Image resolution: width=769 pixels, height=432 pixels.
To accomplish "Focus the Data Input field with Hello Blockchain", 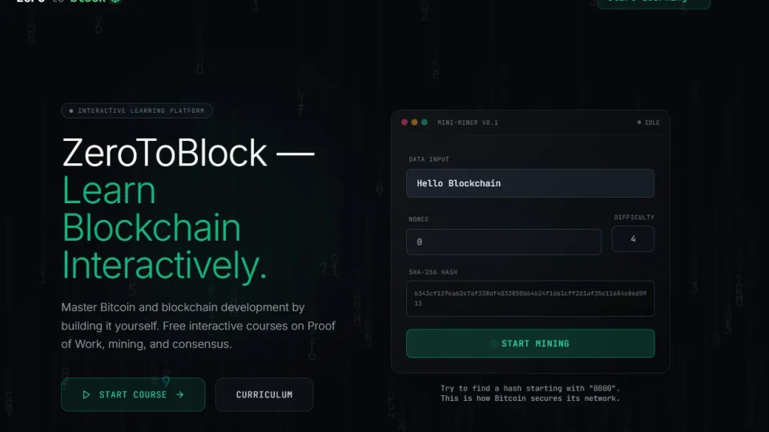I will (x=530, y=183).
